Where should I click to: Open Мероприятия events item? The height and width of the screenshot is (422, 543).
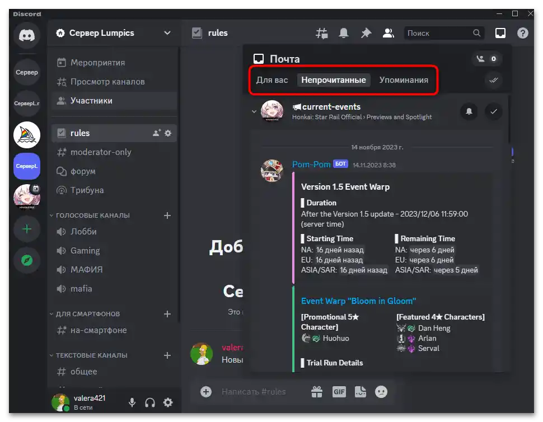coord(114,63)
